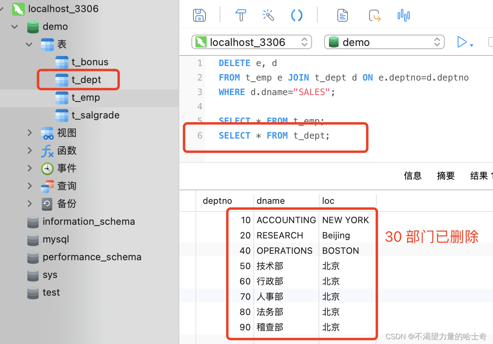This screenshot has height=344, width=493.
Task: Click the RESEARCH cell
Action: (x=280, y=235)
